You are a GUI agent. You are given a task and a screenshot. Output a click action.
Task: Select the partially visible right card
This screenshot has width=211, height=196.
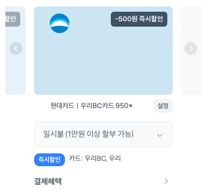coord(191,51)
